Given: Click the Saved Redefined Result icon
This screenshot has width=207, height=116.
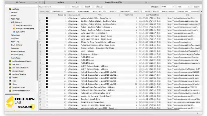Looking at the screenshot, I should point(10,91).
